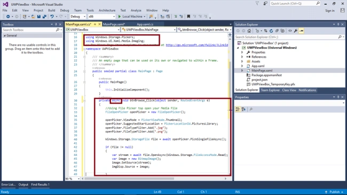Save the current file with the disk icon
Screen dimensions: 347x195
[x=39, y=17]
